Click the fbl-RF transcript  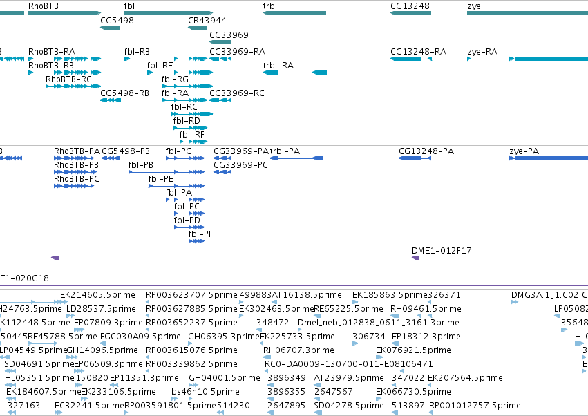point(193,142)
